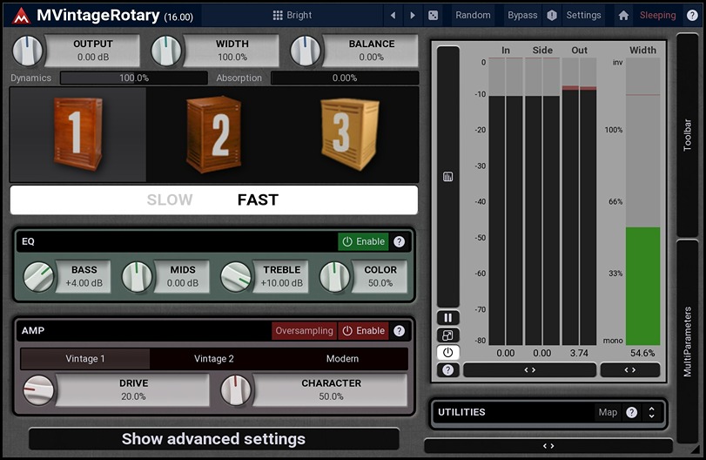Click the DRIVE value field
The width and height of the screenshot is (706, 460).
tap(133, 389)
